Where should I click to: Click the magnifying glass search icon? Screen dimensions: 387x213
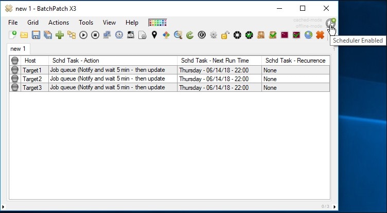178,35
